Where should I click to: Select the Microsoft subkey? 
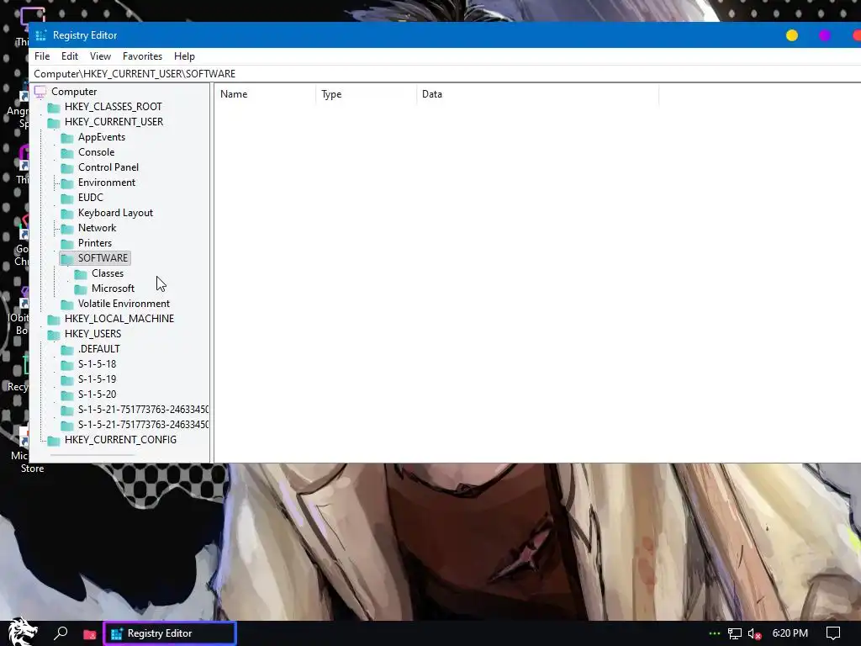(114, 289)
